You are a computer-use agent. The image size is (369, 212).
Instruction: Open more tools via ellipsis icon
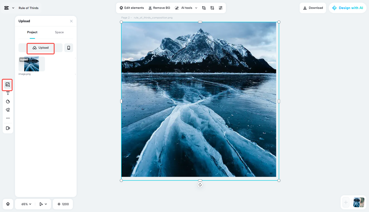7,118
